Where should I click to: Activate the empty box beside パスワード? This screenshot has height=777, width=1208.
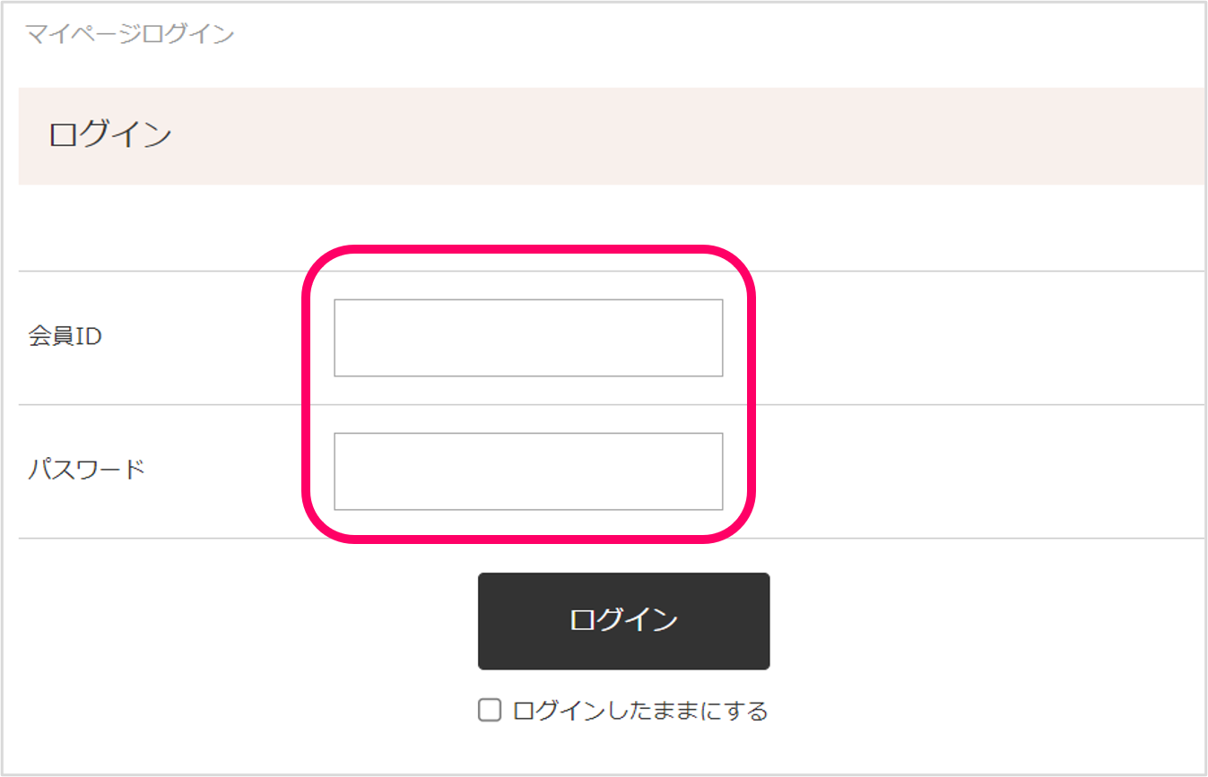tap(528, 471)
